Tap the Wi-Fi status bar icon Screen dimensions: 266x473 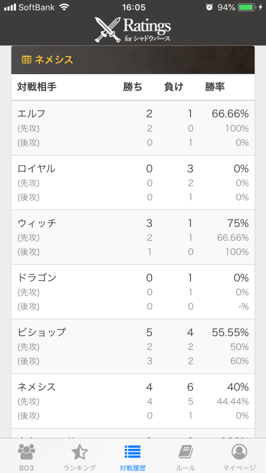click(x=64, y=7)
